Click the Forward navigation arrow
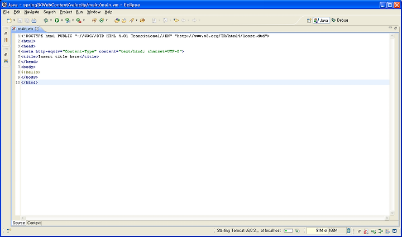Screen dimensions: 402x237 point(194,21)
